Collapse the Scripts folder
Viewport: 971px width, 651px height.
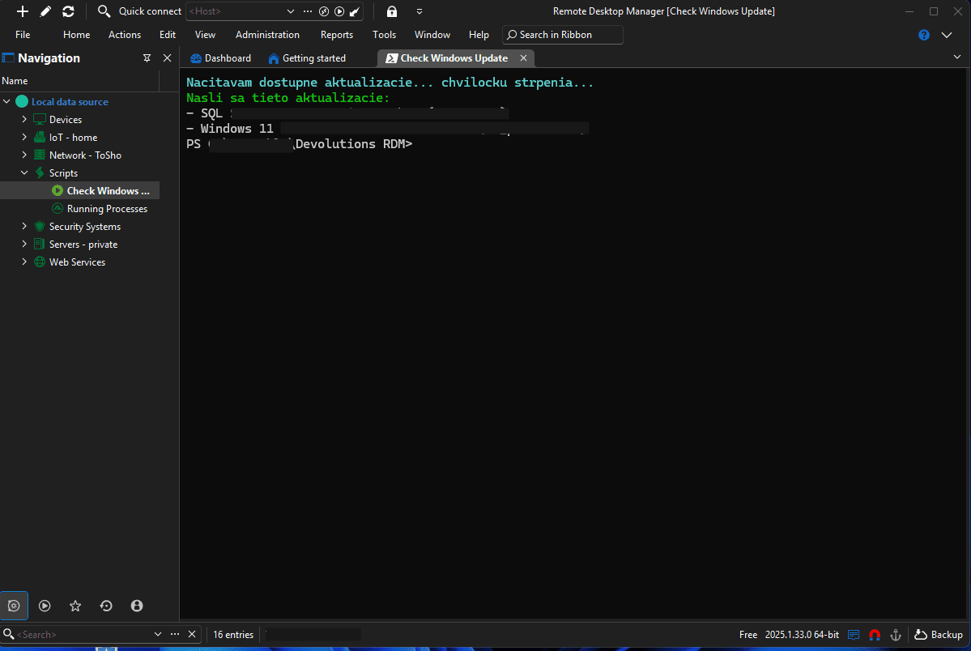(24, 172)
